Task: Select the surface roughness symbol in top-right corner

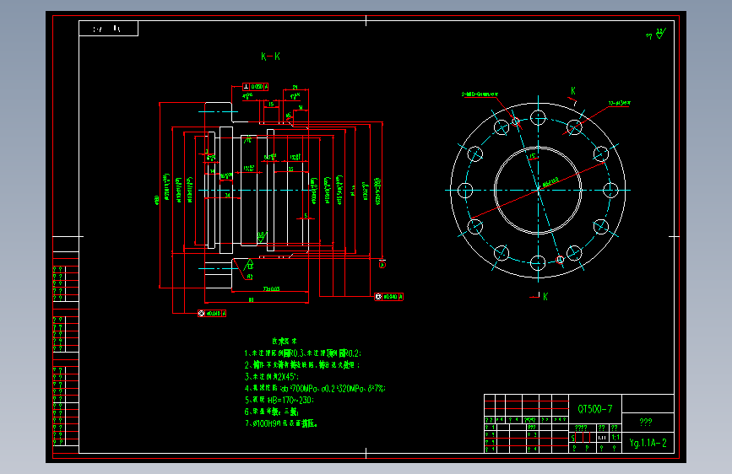Action: tap(657, 34)
